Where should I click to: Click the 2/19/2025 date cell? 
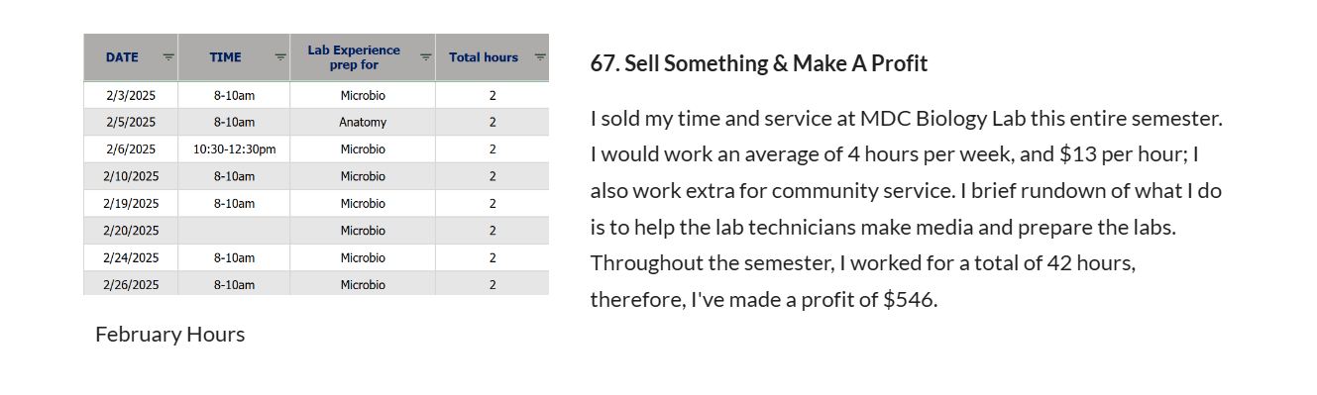click(x=131, y=203)
